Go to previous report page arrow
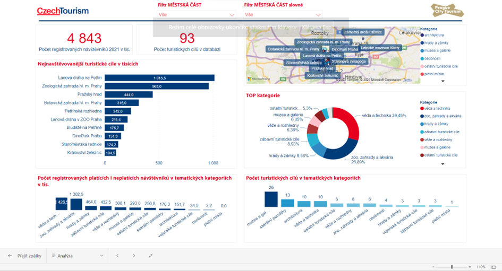Screen dimensions: 502x271 [x=117, y=256]
